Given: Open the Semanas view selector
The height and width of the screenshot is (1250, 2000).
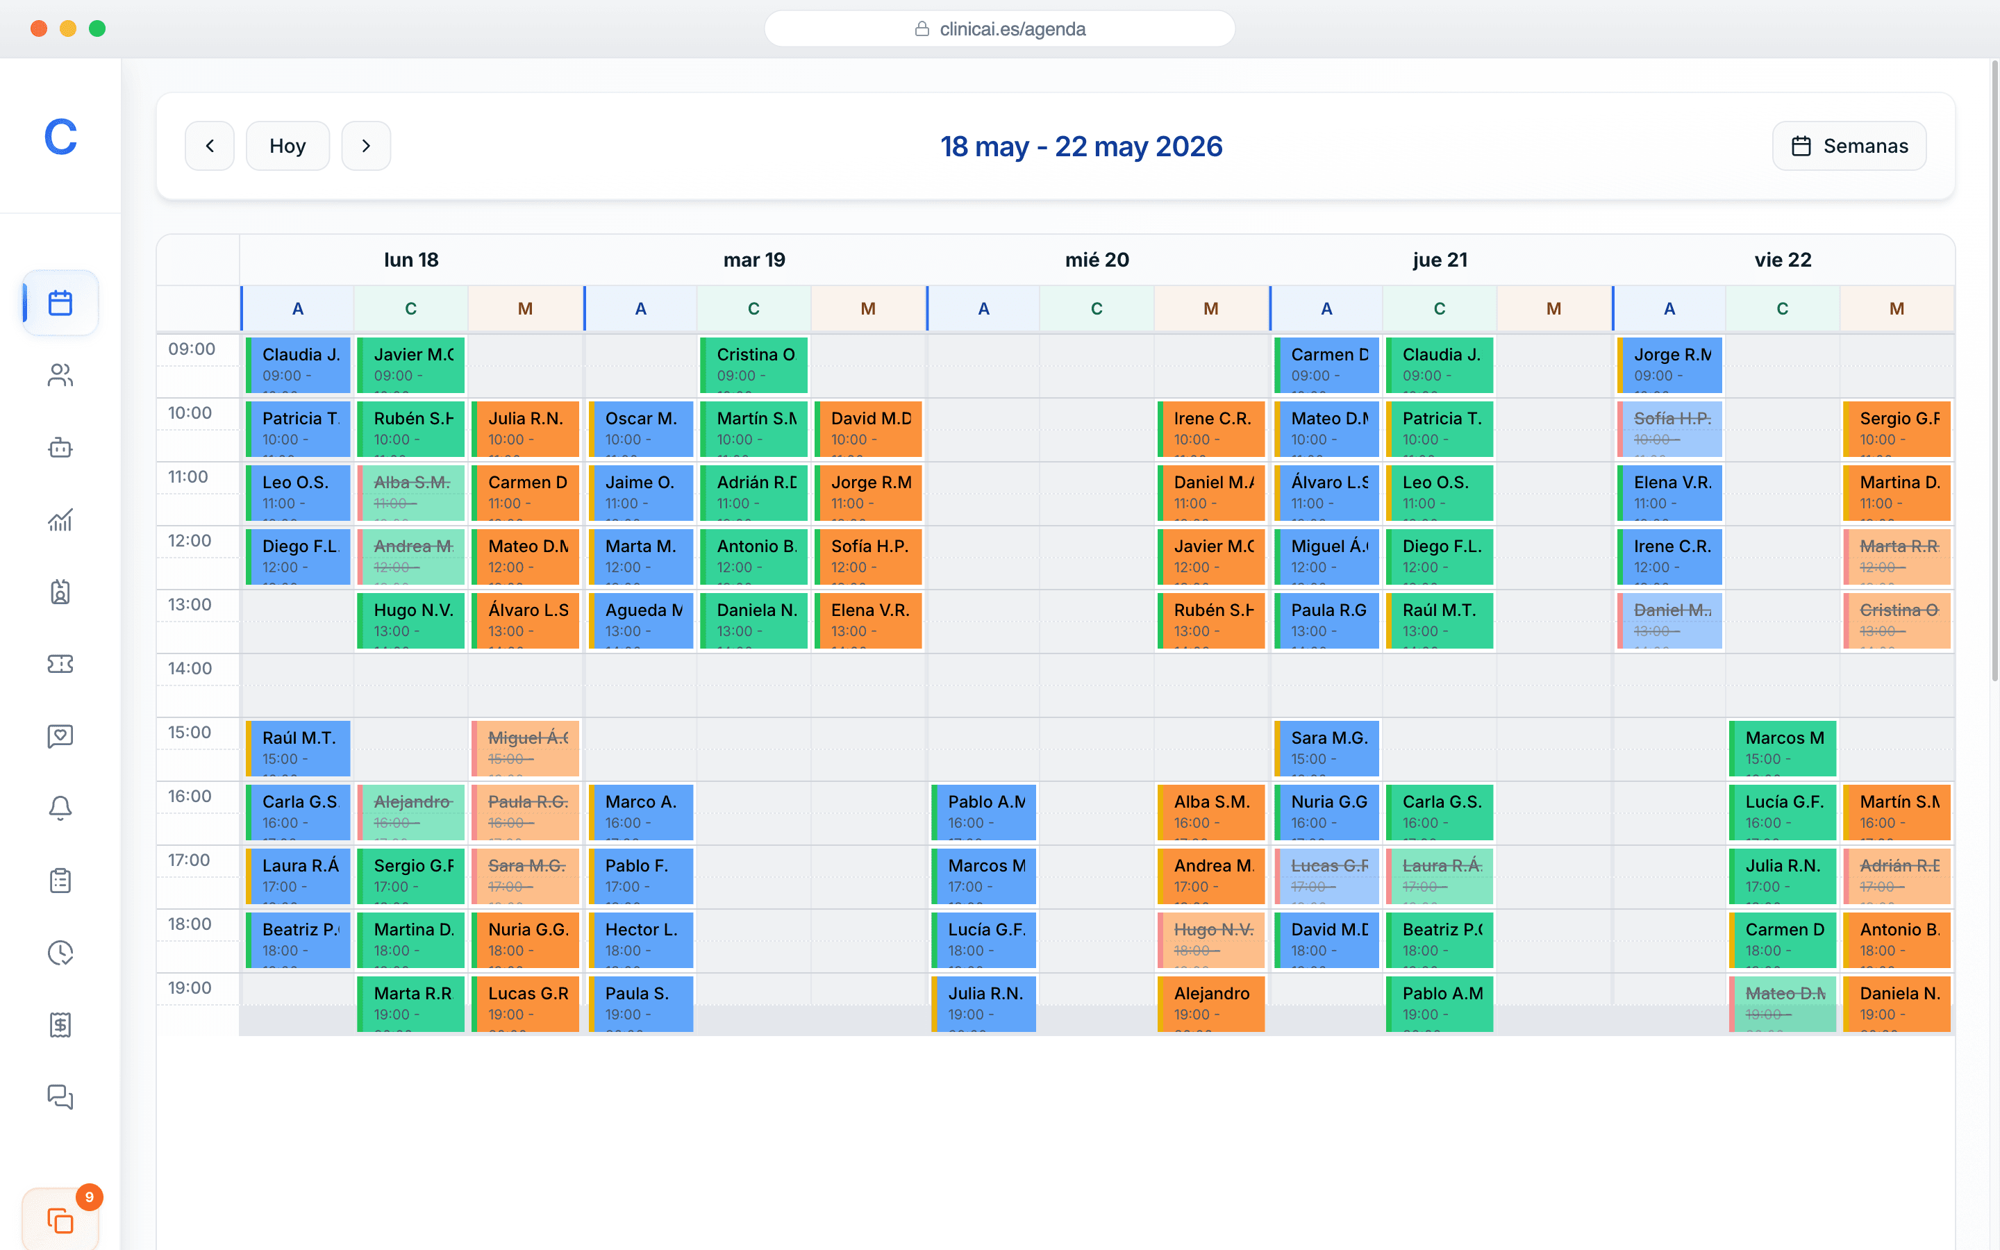Looking at the screenshot, I should pos(1849,146).
